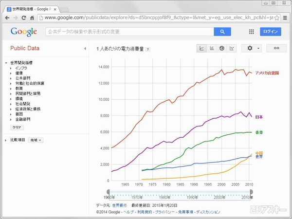
Task: Expand the 民間部門と貿易 category
Action: [x=11, y=93]
